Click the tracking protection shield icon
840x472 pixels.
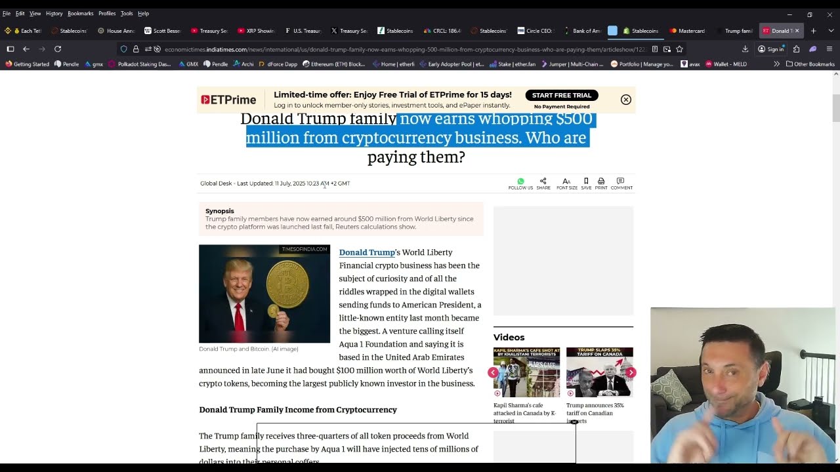pos(123,49)
